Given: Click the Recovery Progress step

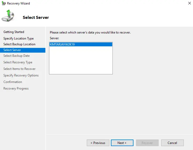Looking at the screenshot, I should [16, 88].
